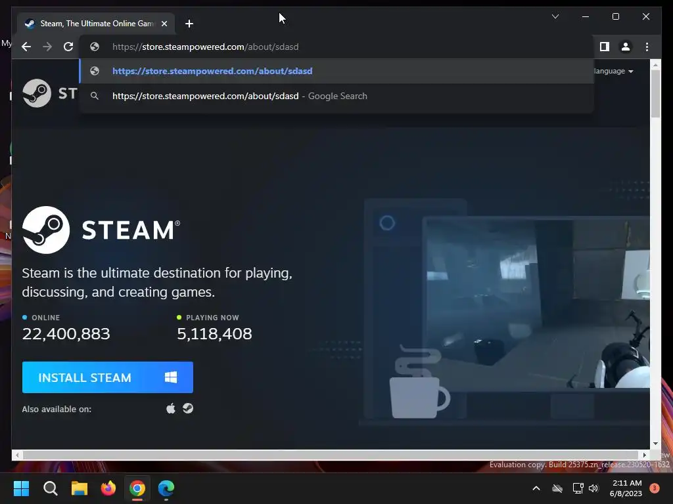
Task: Choose the SteamOS download icon
Action: click(x=188, y=408)
